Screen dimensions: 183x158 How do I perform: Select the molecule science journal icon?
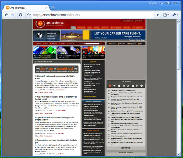137,86
